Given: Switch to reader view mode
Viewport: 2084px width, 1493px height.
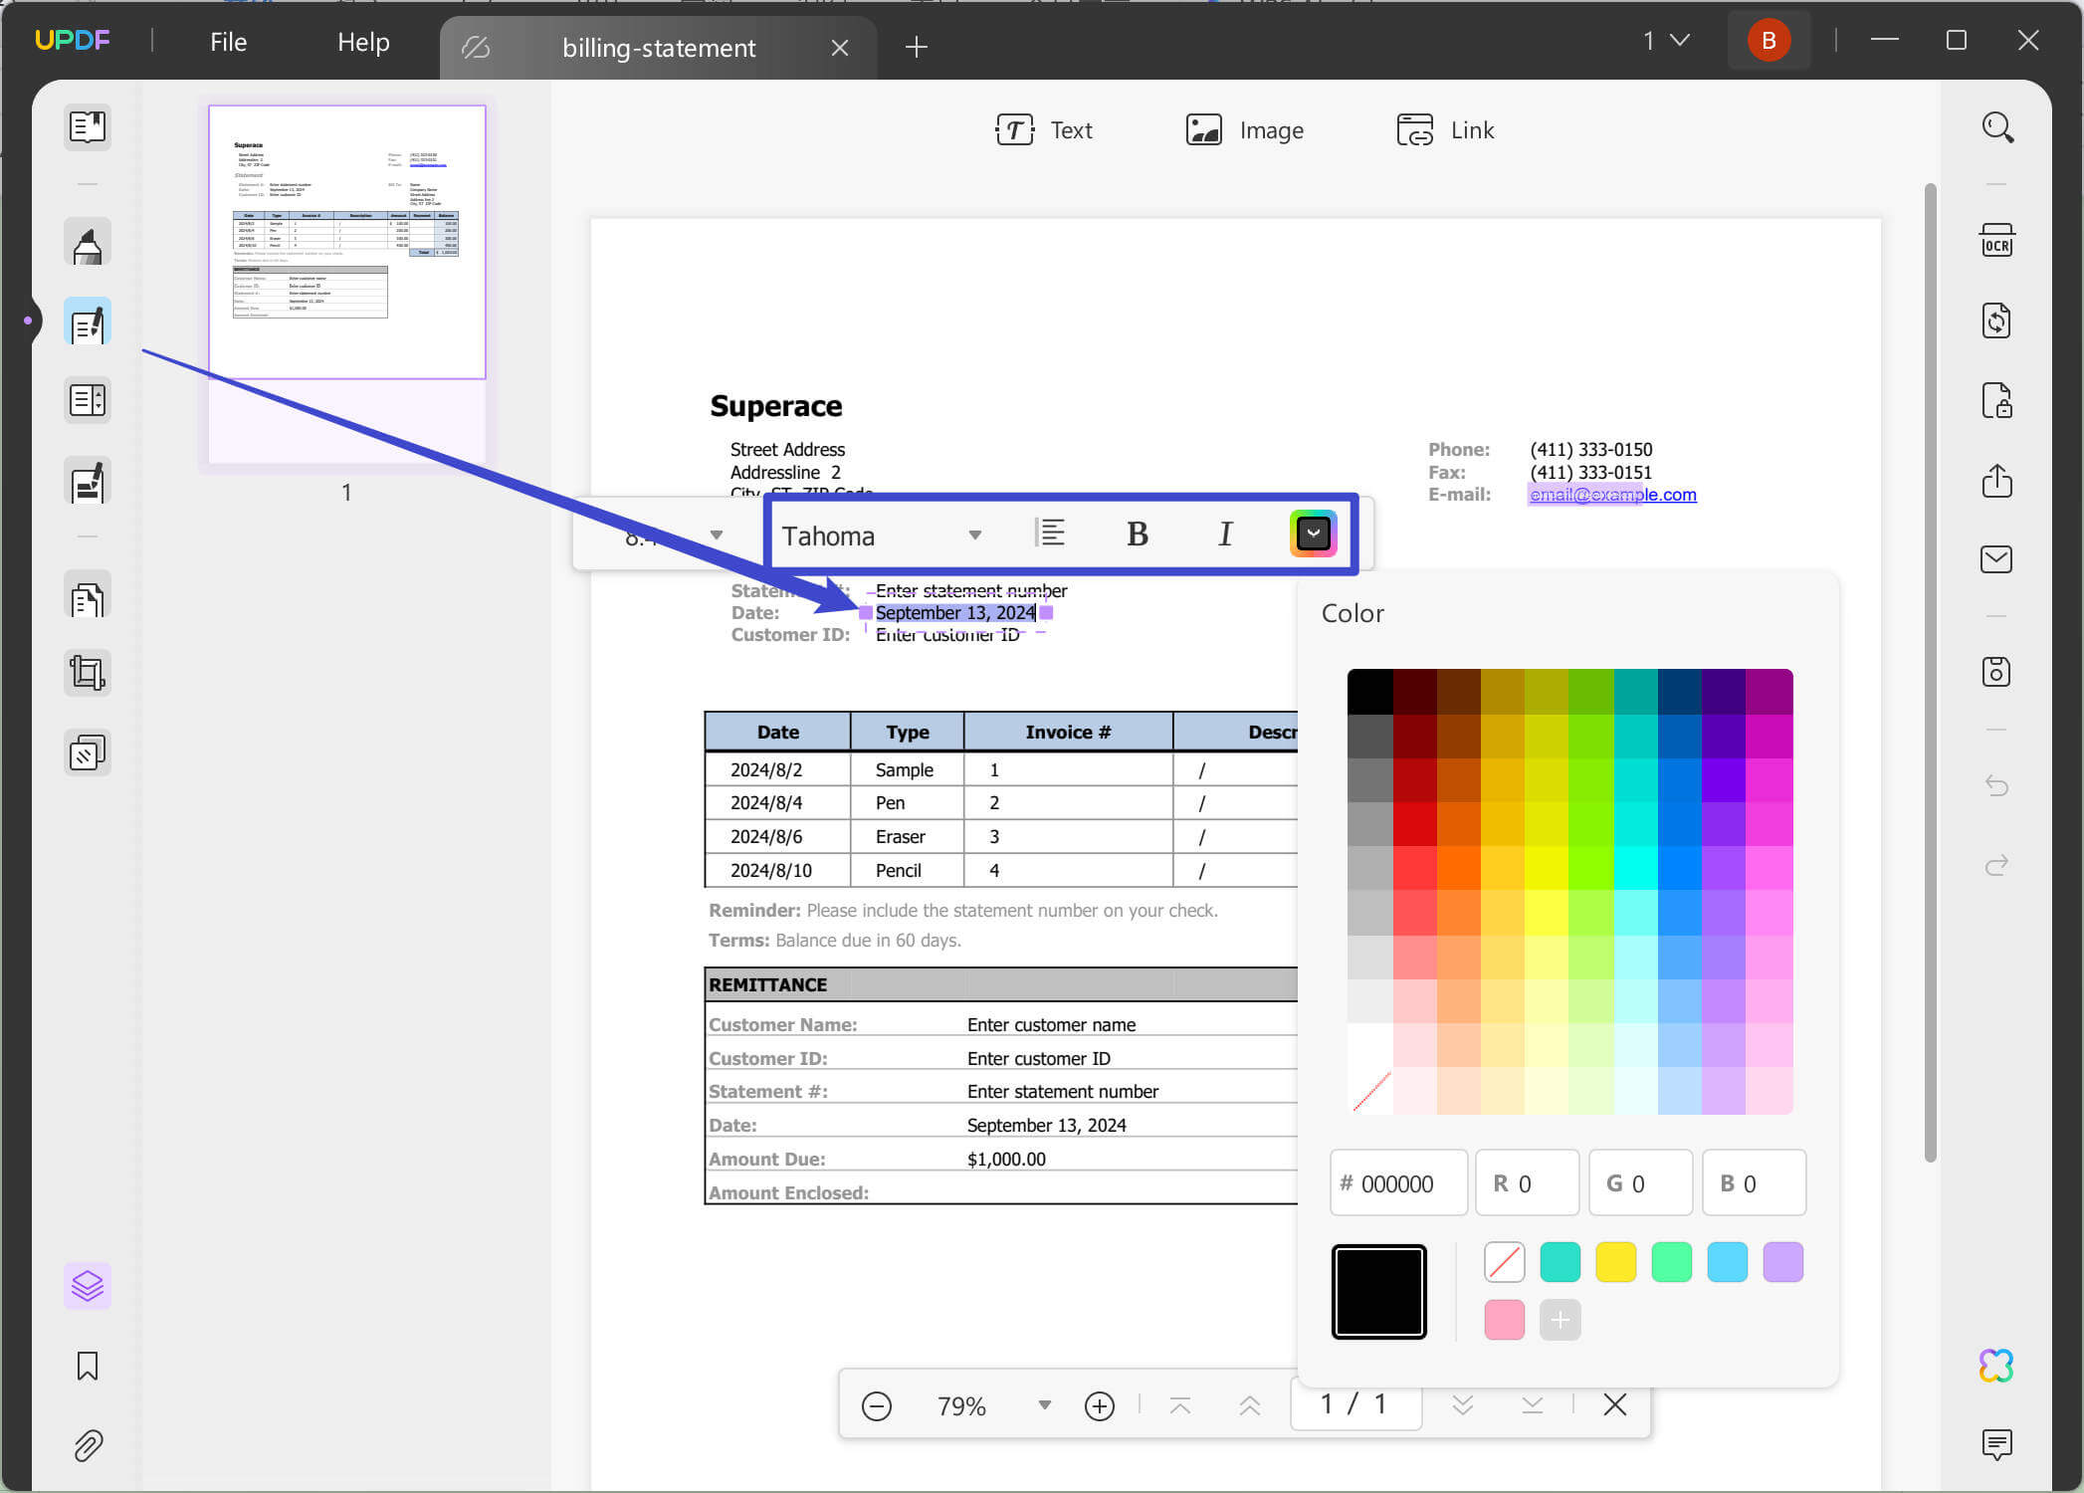Looking at the screenshot, I should 88,127.
